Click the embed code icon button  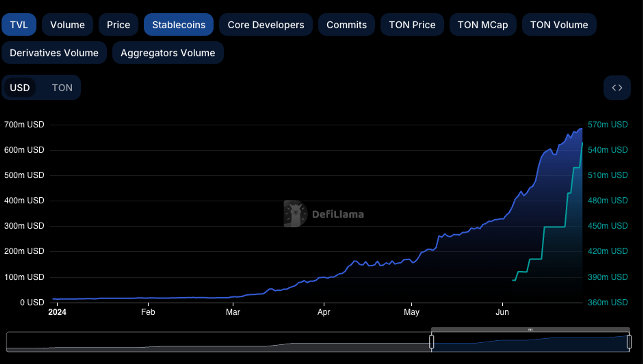617,88
